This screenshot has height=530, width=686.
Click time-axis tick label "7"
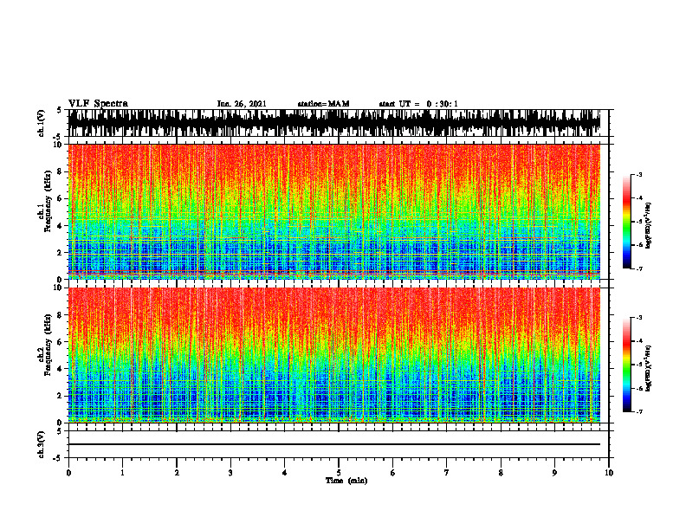pyautogui.click(x=447, y=473)
